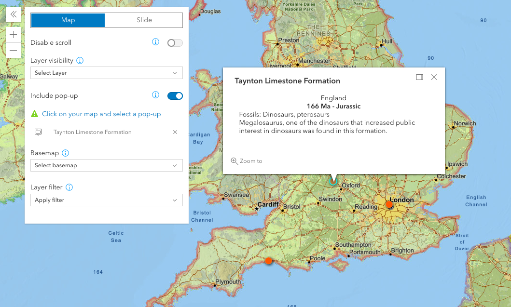This screenshot has width=511, height=307.
Task: Show info about Layer filter
Action: tap(69, 187)
